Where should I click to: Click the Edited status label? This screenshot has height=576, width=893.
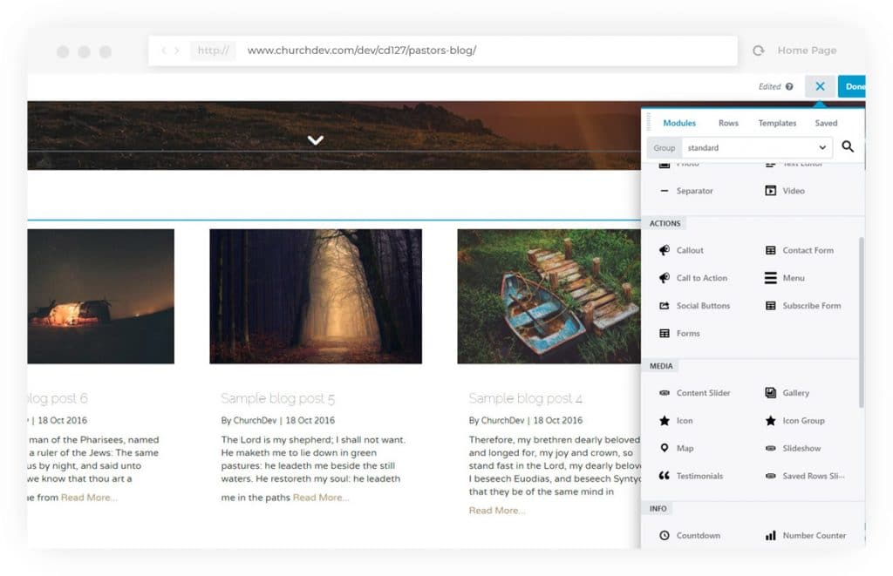769,86
